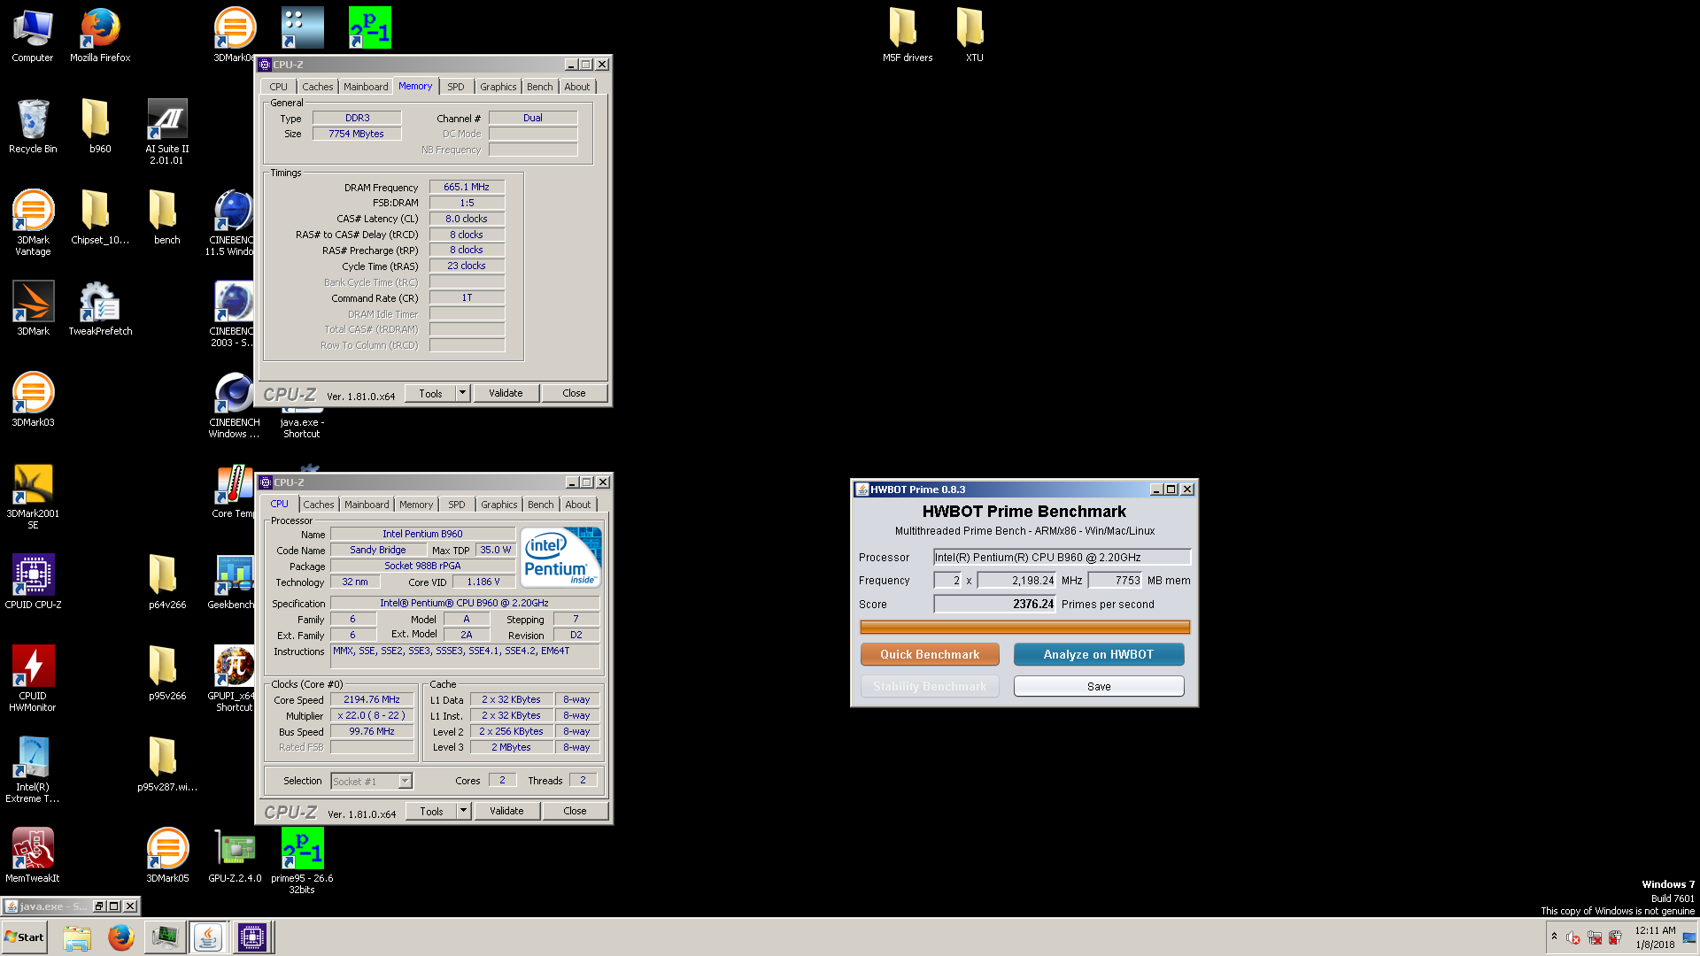This screenshot has height=956, width=1700.
Task: Open the bench folder
Action: 167,218
